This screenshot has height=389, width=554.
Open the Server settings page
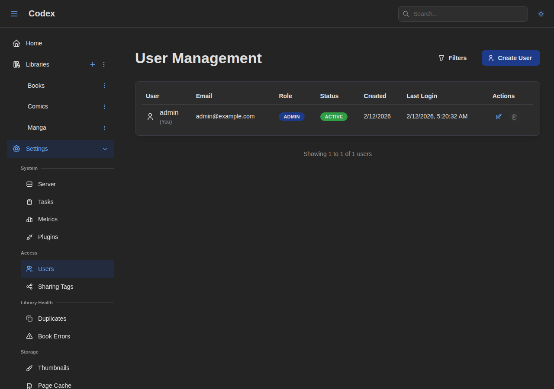47,184
